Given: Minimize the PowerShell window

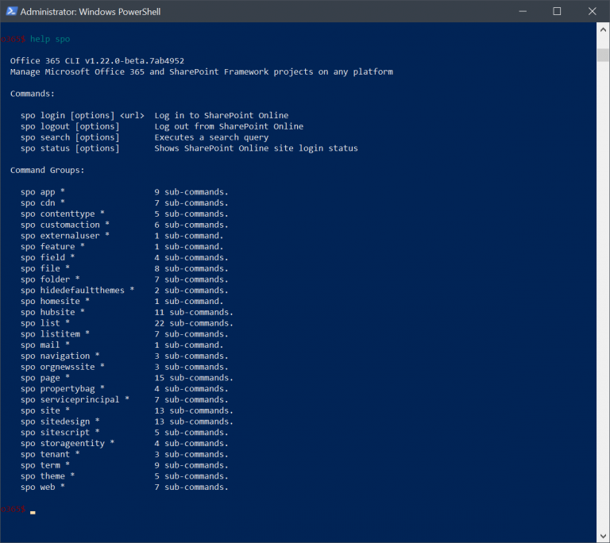Looking at the screenshot, I should coord(523,11).
